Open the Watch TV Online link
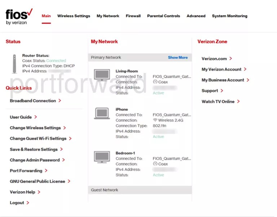277x217 pixels. coord(218,102)
